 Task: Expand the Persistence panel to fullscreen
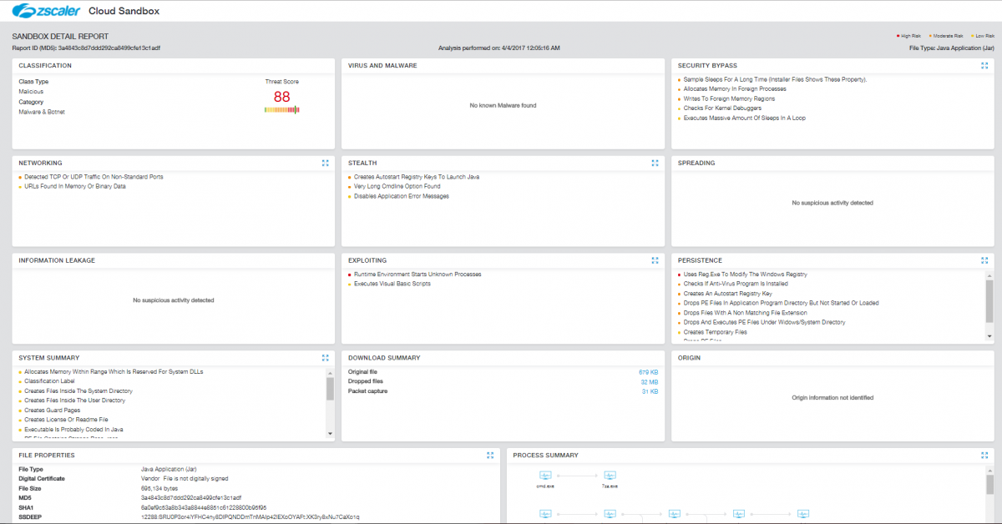click(984, 259)
